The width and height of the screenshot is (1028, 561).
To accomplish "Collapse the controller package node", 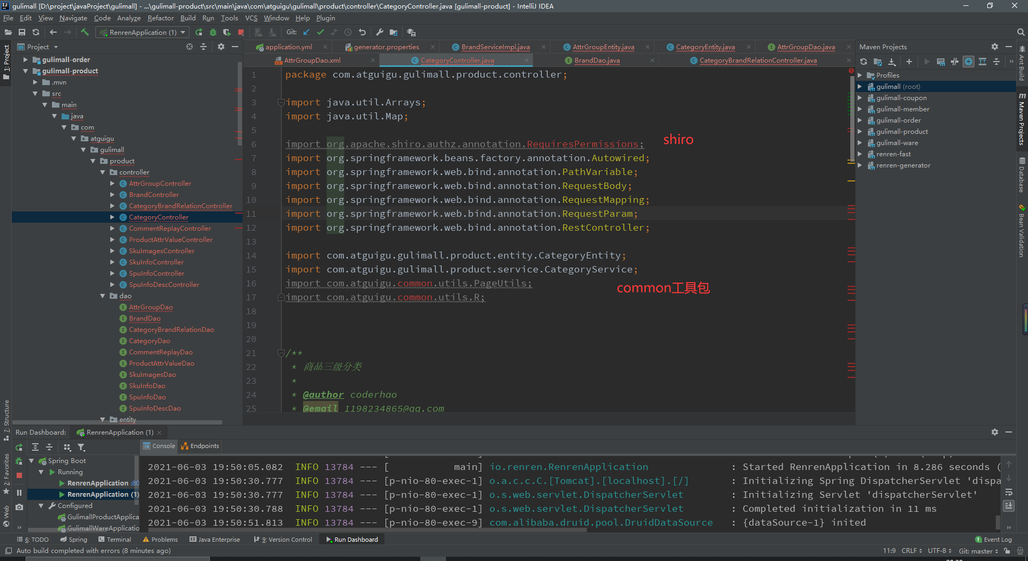I will click(103, 172).
